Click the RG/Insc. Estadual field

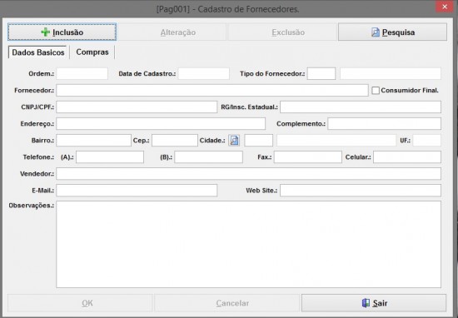click(x=361, y=107)
